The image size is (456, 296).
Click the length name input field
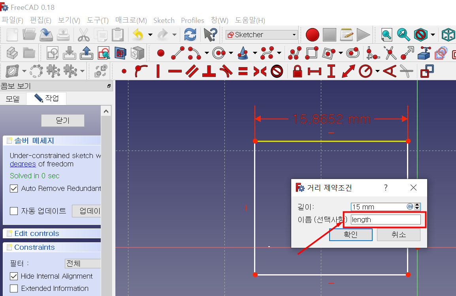pyautogui.click(x=386, y=219)
